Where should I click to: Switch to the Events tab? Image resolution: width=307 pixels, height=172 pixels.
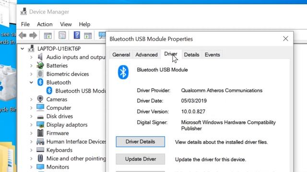pos(212,54)
